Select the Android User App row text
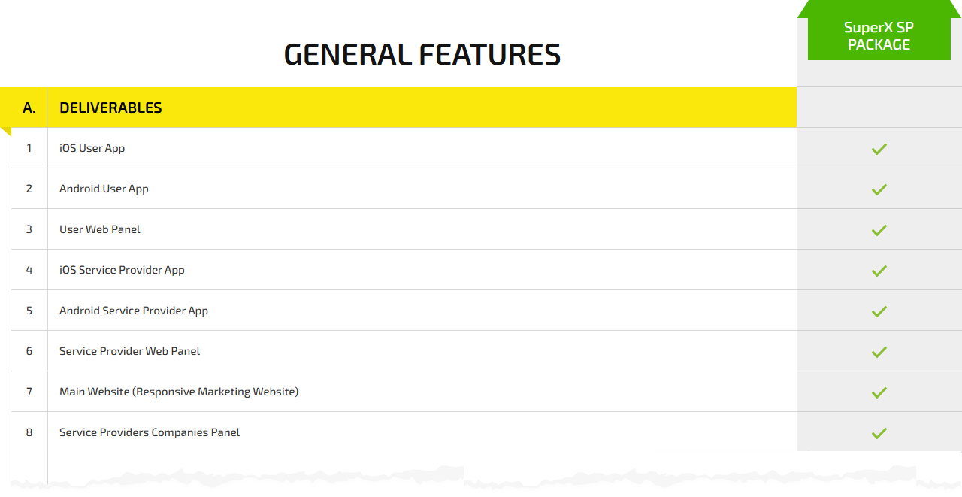Image resolution: width=962 pixels, height=497 pixels. [x=104, y=189]
